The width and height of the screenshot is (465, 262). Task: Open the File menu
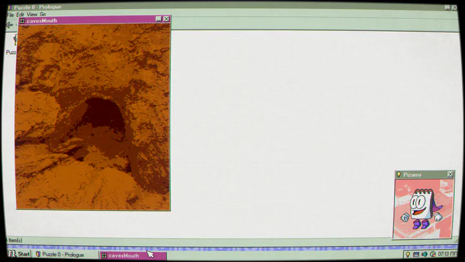[x=11, y=14]
